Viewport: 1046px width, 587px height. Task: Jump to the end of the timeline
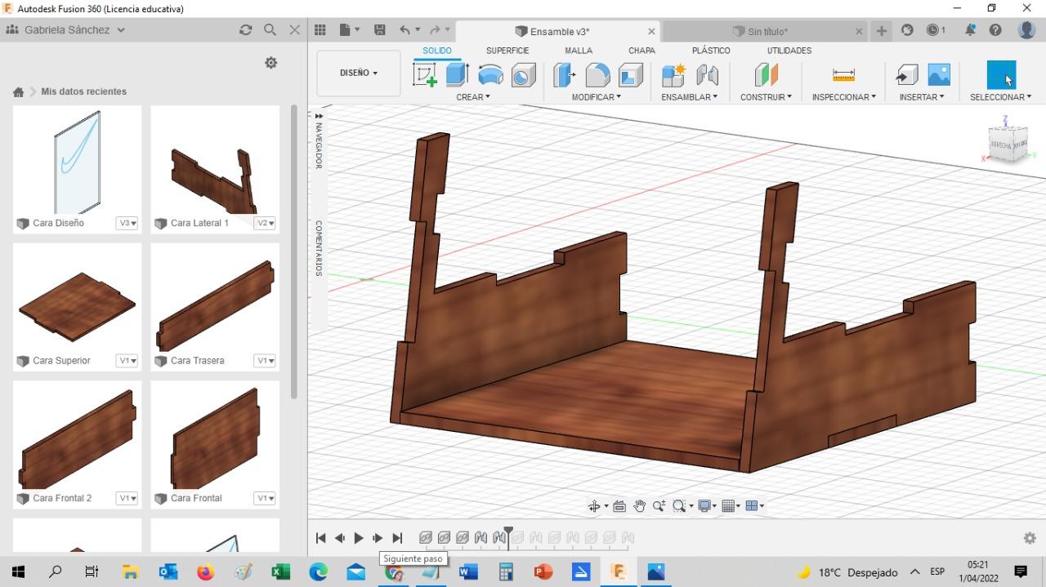click(397, 538)
